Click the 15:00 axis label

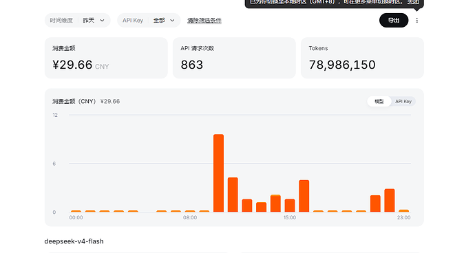click(290, 217)
